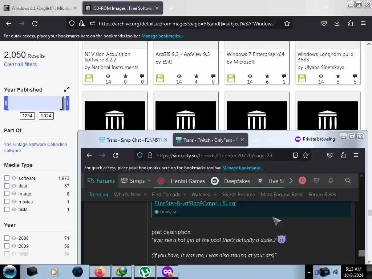Open the red user avatar menu in the forum
The width and height of the screenshot is (372, 279).
[302, 181]
